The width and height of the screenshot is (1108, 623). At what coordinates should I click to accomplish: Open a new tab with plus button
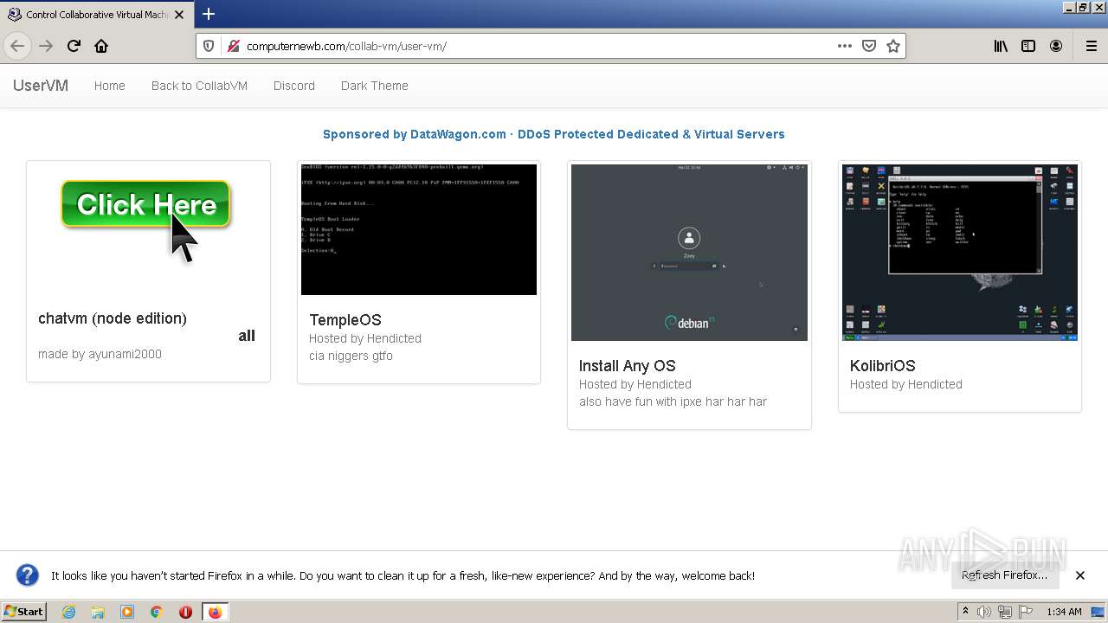tap(209, 14)
